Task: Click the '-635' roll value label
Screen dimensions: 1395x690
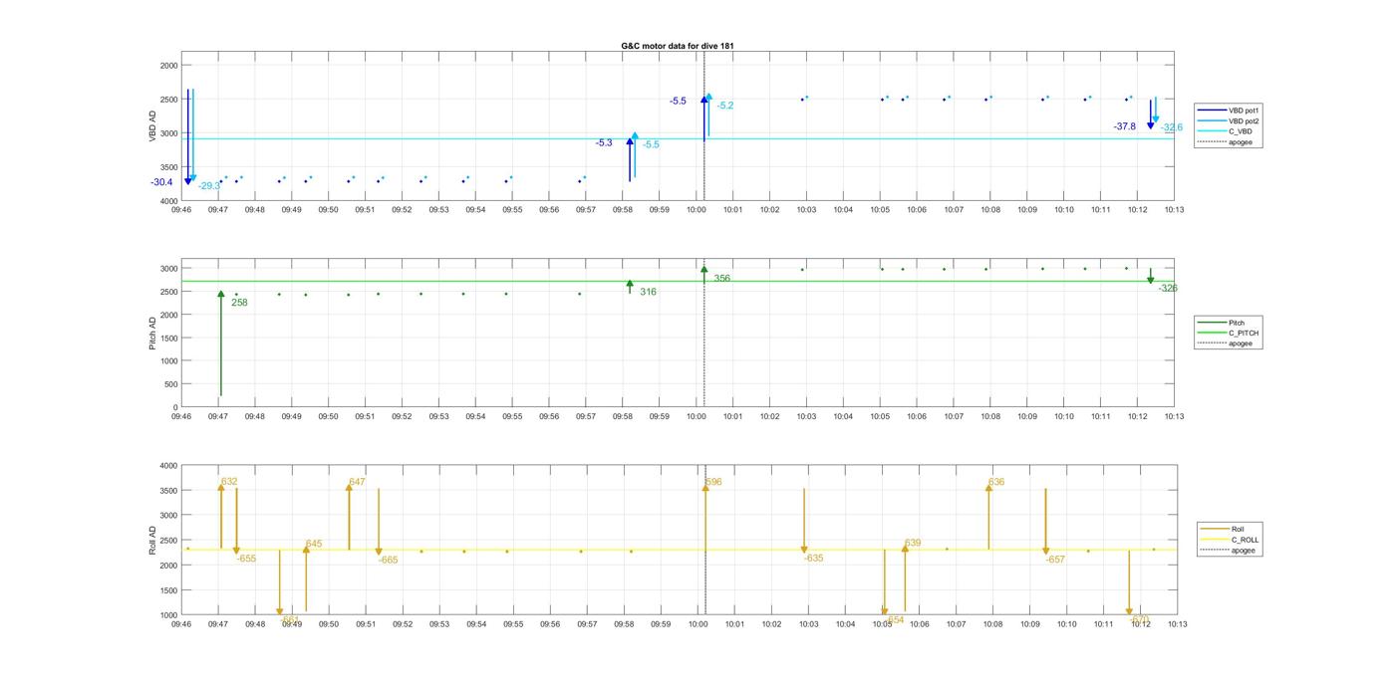Action: click(814, 559)
